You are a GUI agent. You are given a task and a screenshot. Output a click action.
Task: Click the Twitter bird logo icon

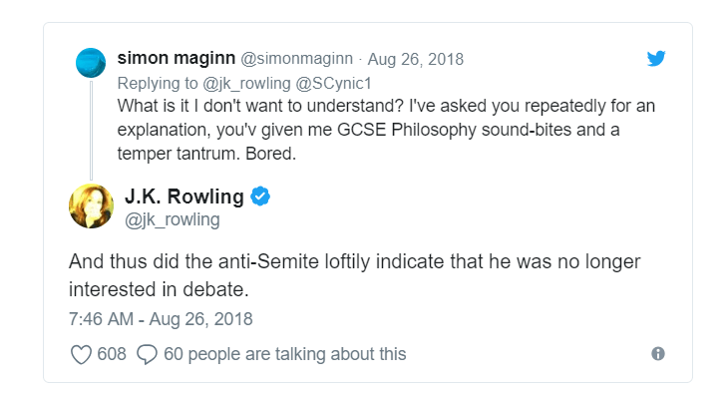[656, 59]
